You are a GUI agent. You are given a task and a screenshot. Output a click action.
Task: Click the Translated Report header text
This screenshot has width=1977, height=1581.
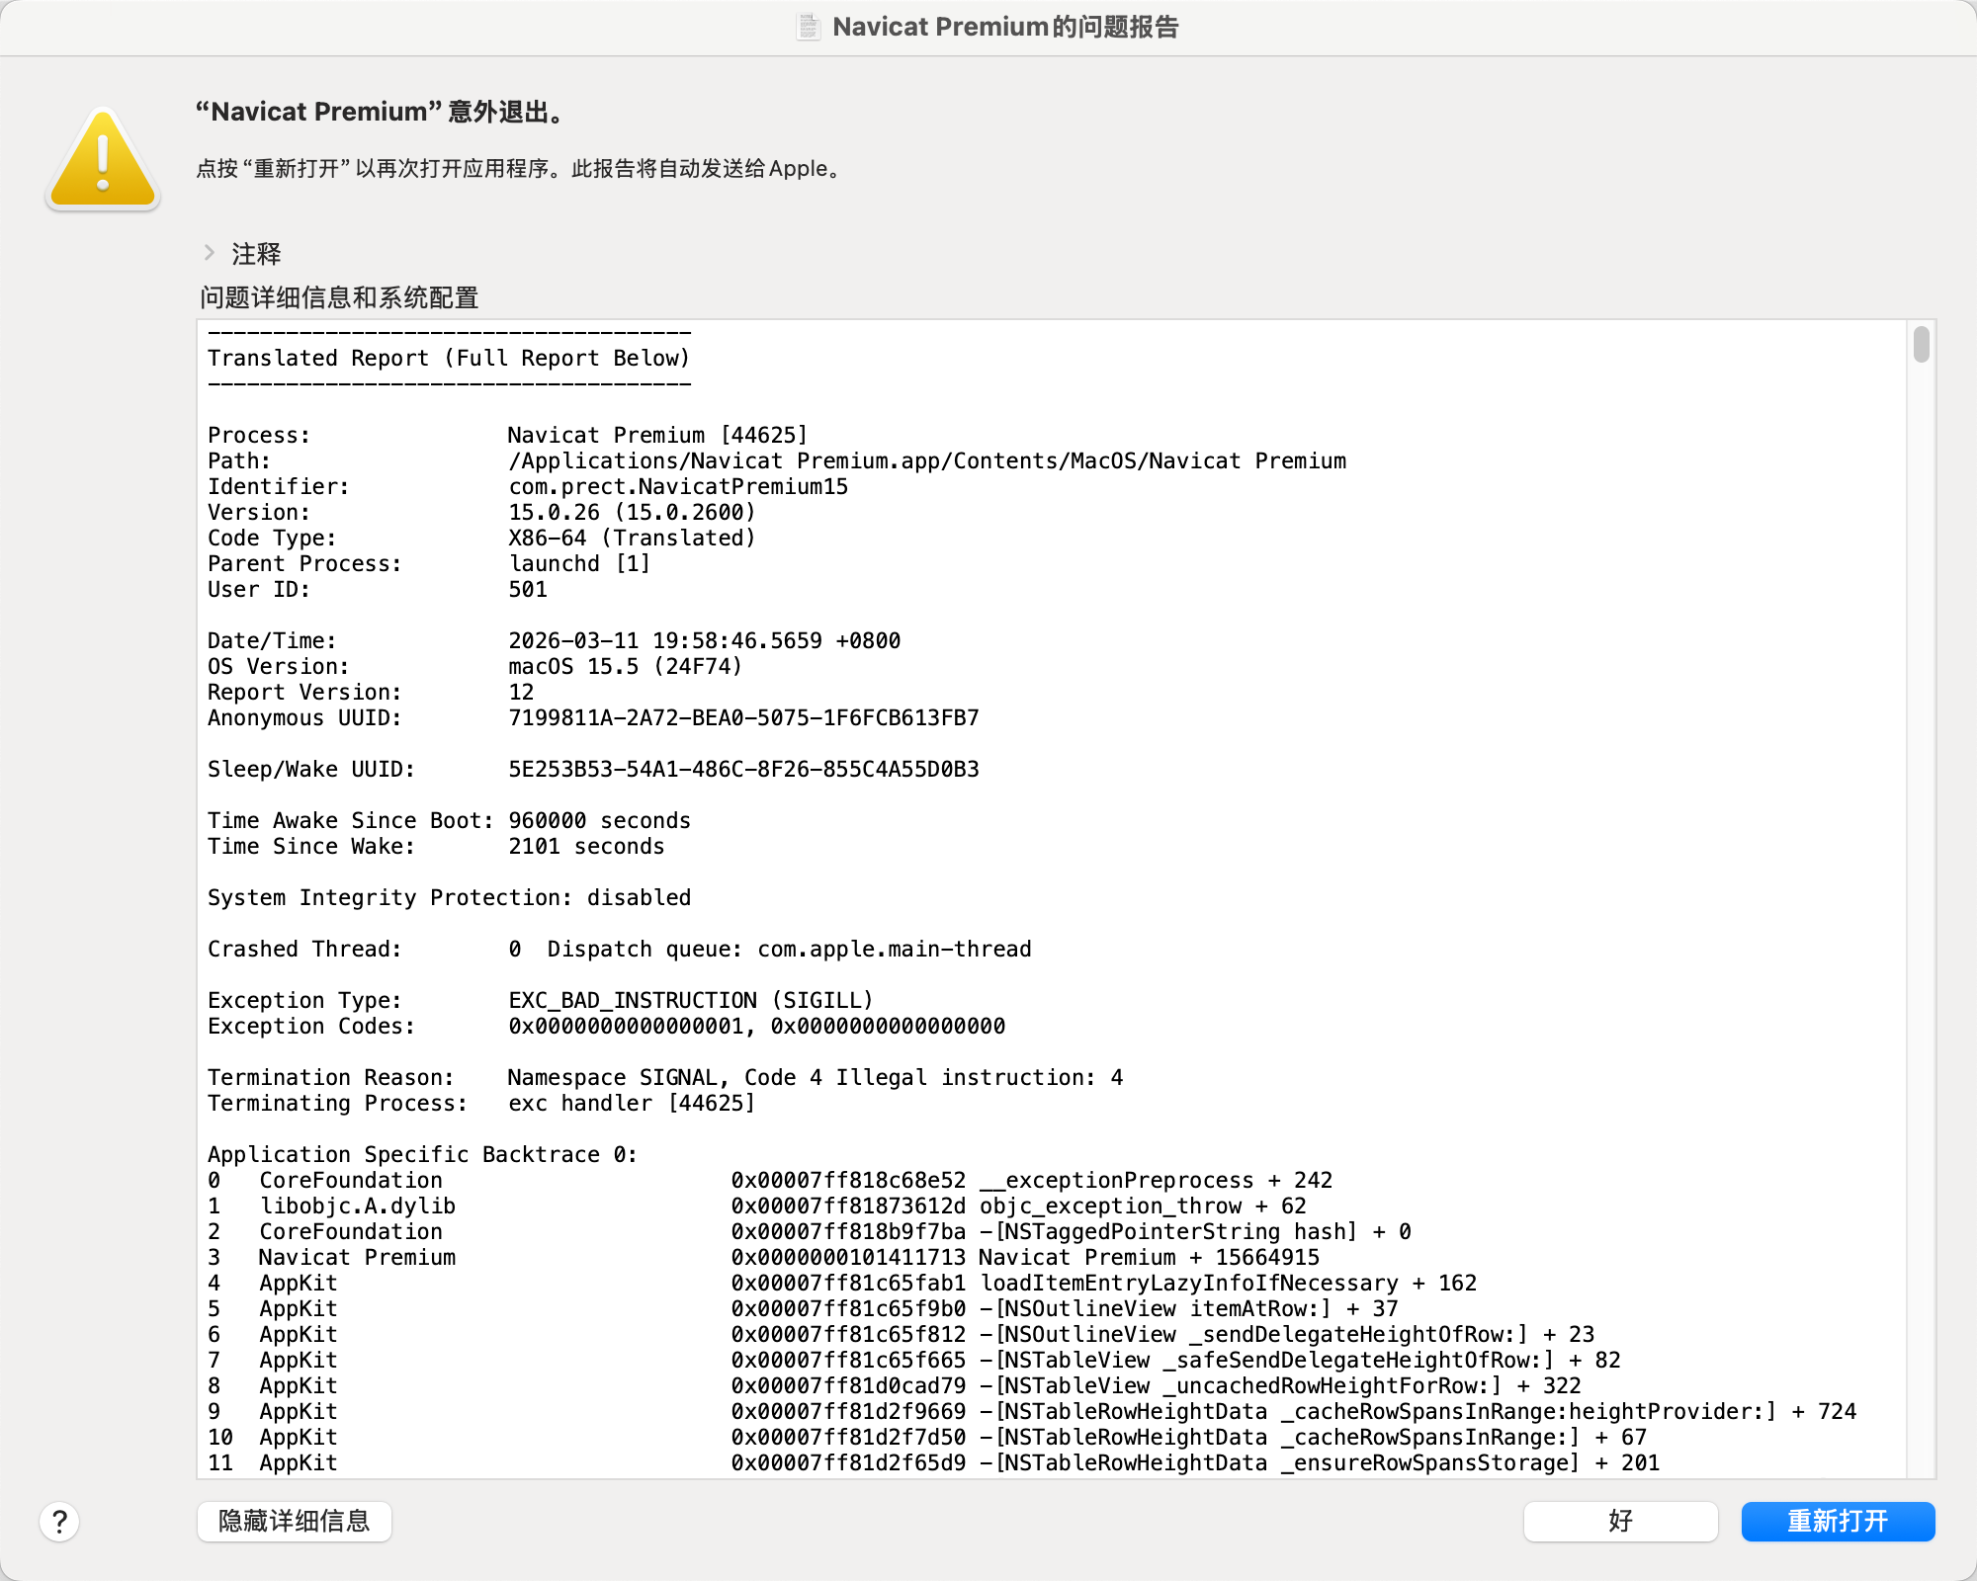coord(448,358)
